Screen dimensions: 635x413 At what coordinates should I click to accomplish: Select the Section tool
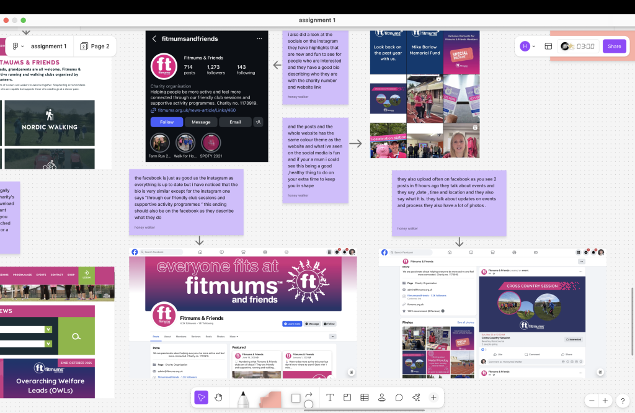[x=347, y=397]
